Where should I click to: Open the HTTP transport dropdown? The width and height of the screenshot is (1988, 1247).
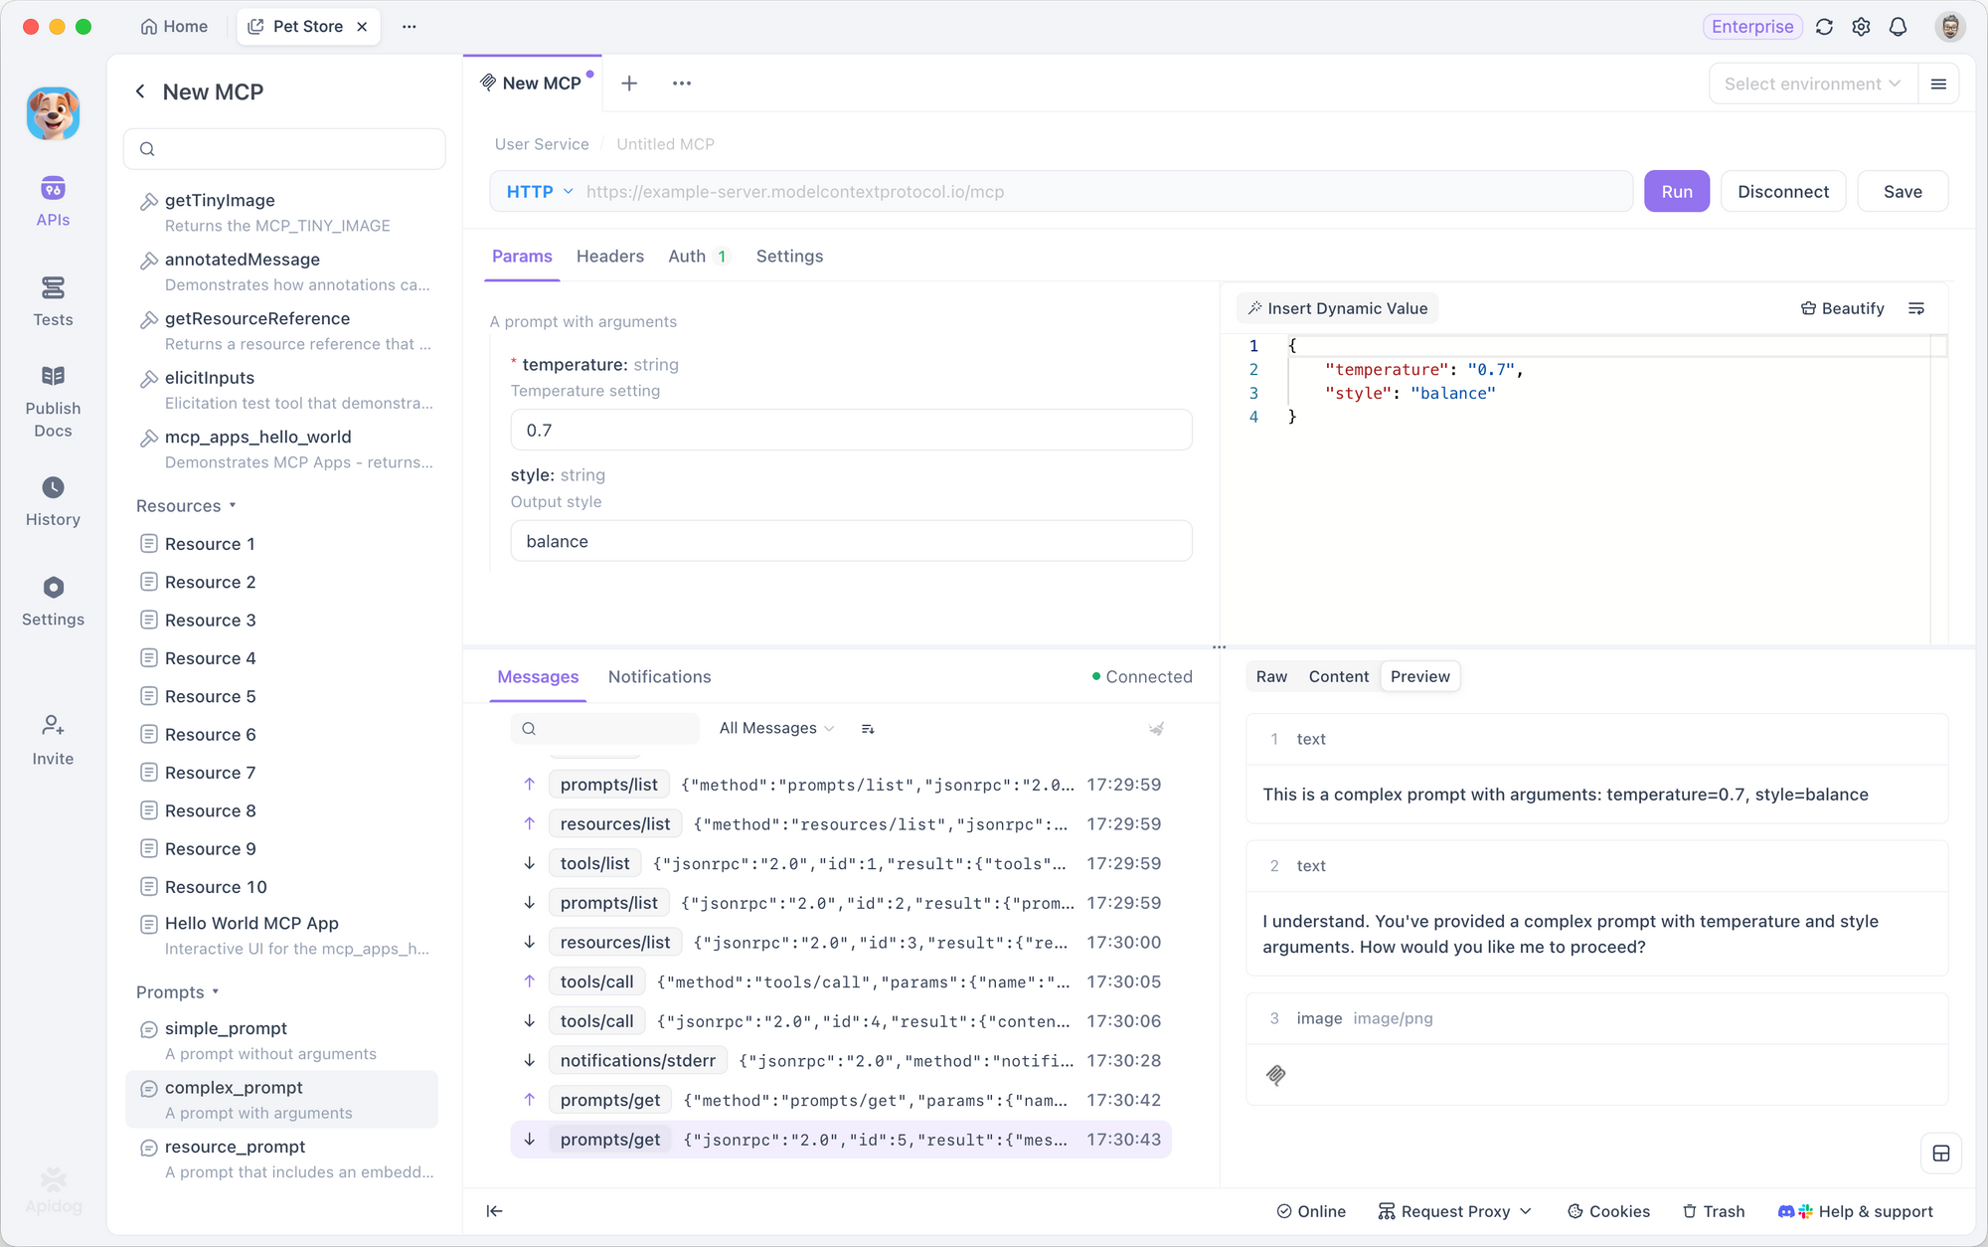(540, 192)
